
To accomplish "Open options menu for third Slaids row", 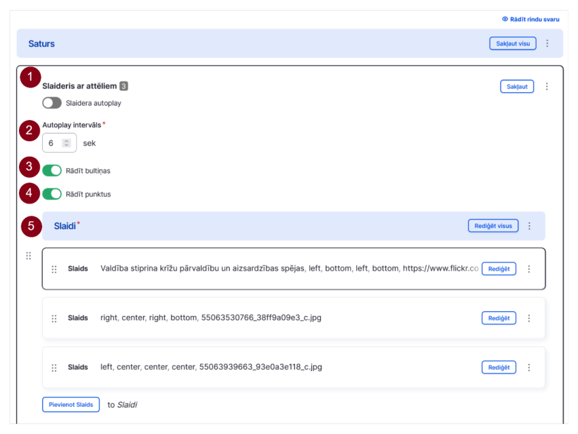I will point(529,368).
